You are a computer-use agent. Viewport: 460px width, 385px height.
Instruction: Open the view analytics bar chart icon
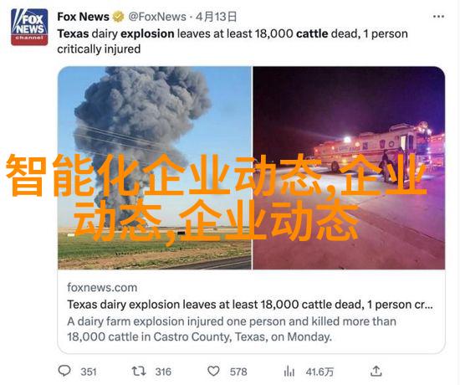point(289,372)
